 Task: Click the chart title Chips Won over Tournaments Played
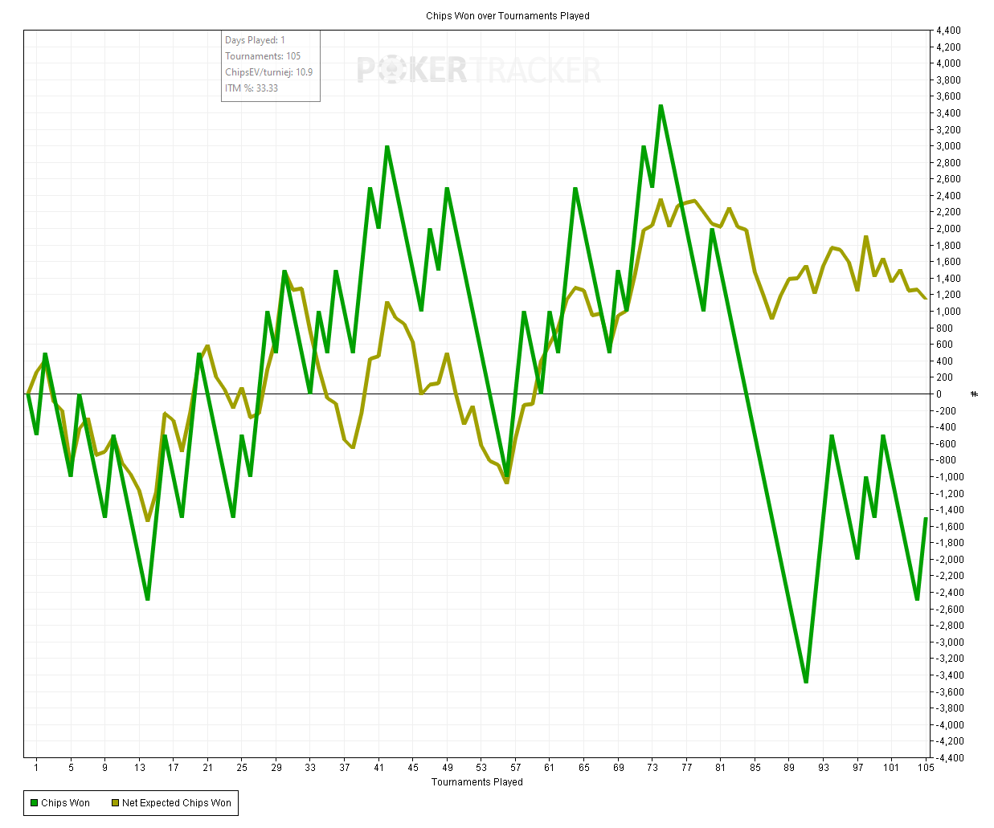point(507,15)
